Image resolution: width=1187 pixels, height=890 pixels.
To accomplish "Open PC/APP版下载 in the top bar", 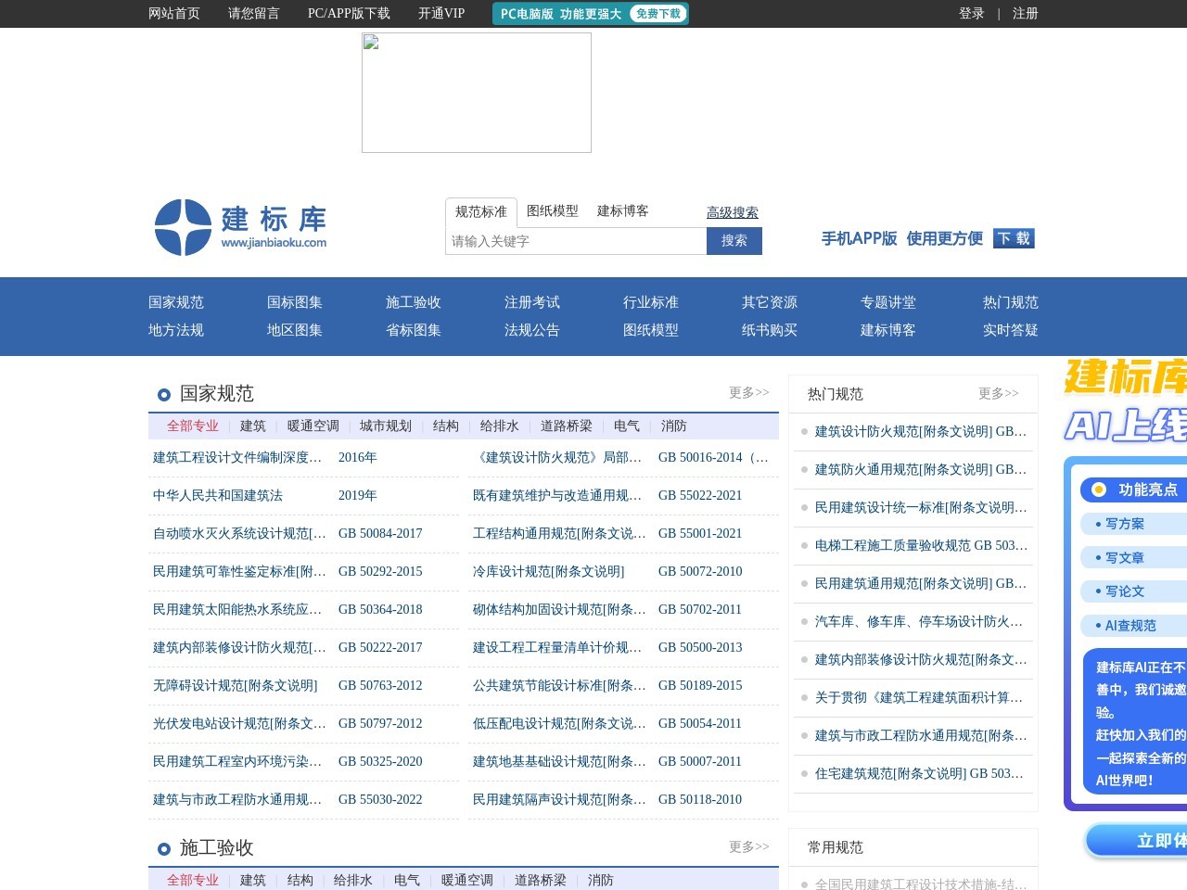I will click(349, 14).
